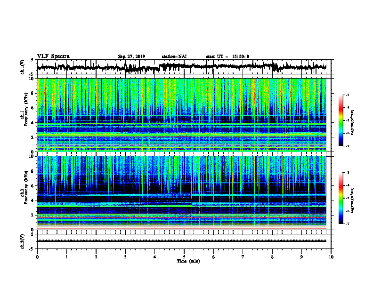Viewport: 373px width, 288px height.
Task: Click the ch.2 frequency axis tick "8"
Action: 33,171
